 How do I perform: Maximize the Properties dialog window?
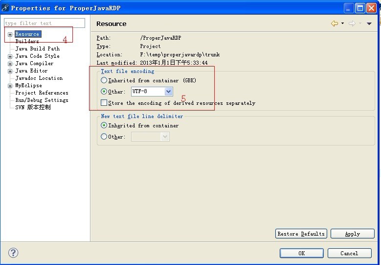(x=360, y=8)
